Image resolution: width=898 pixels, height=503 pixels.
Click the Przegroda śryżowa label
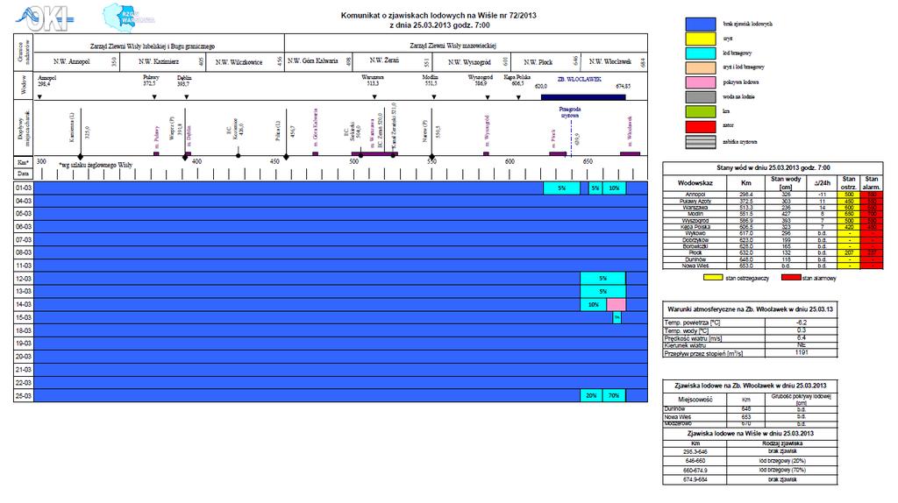point(570,112)
